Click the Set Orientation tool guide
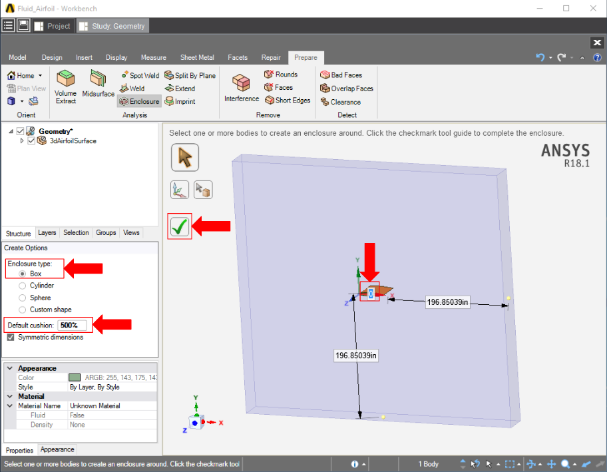Screen dimensions: 607x472 [x=180, y=190]
